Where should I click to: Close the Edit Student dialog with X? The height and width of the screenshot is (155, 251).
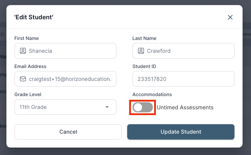pos(230,17)
